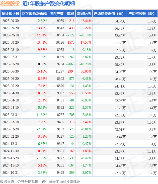Click the 增减 column header
This screenshot has height=184, width=158.
coord(71,14)
